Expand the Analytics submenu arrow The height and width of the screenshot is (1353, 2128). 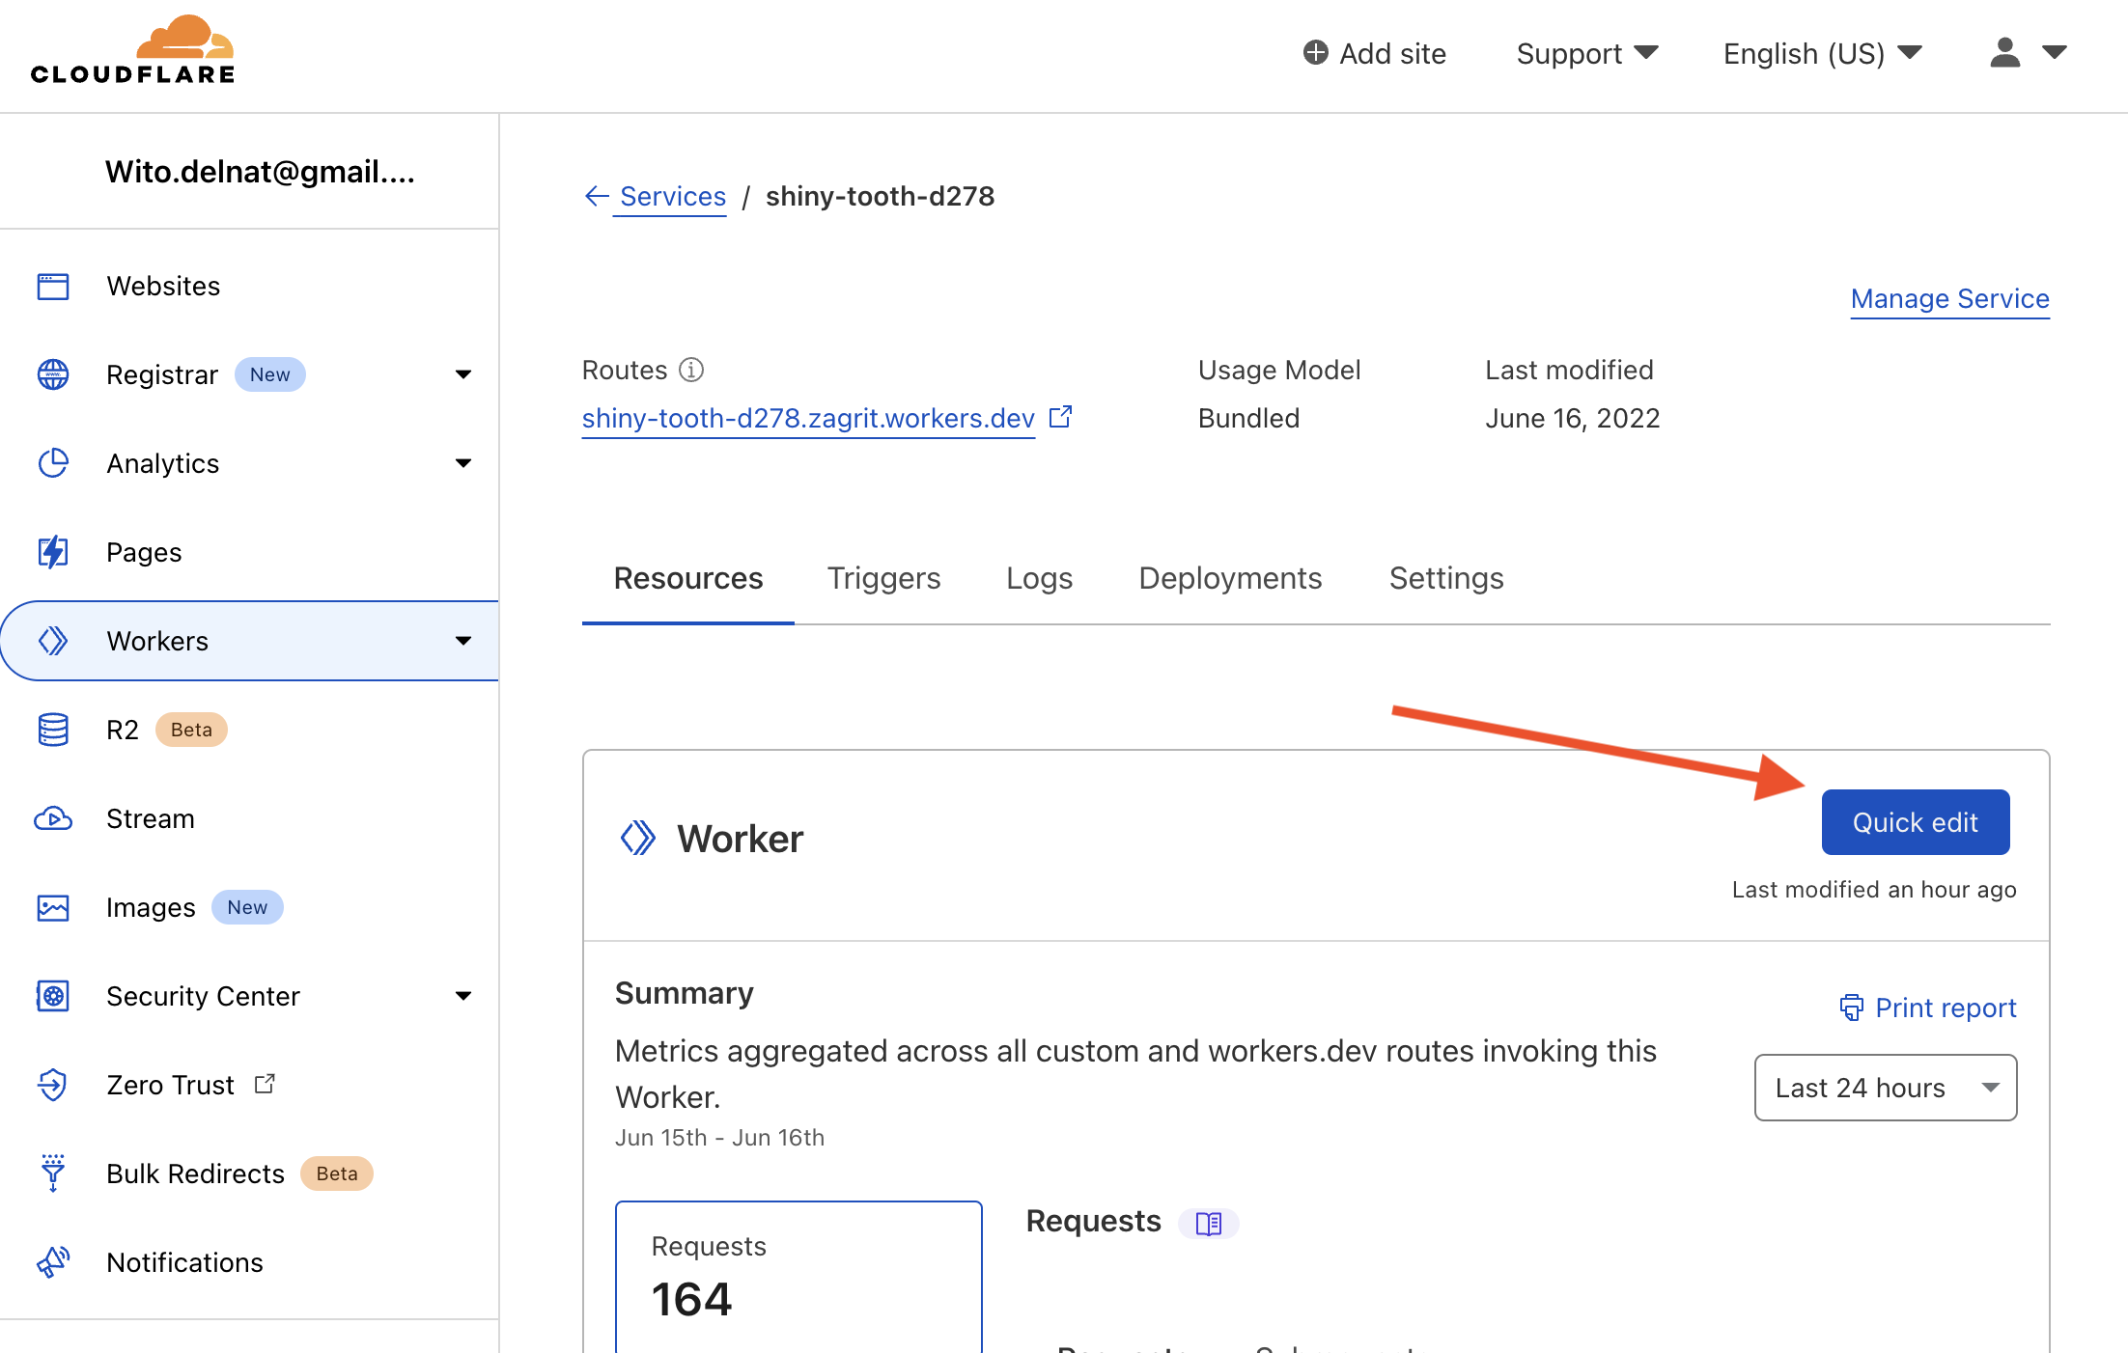463,463
